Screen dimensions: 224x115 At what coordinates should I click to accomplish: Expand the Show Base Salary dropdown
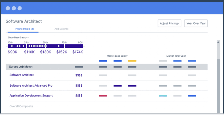(x=18, y=37)
